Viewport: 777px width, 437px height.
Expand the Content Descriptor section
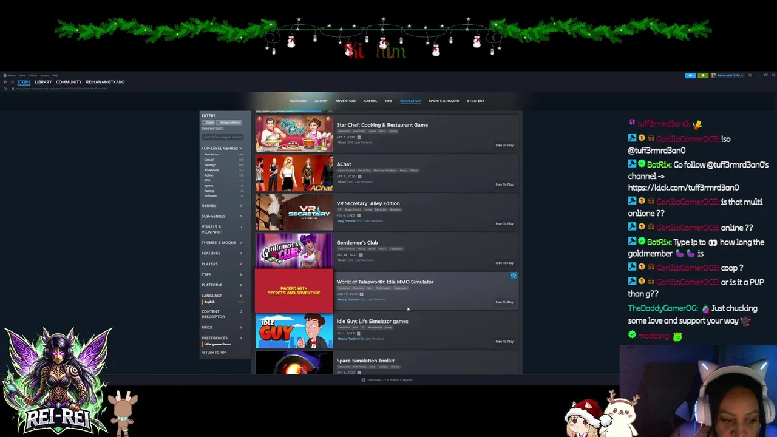tap(222, 314)
